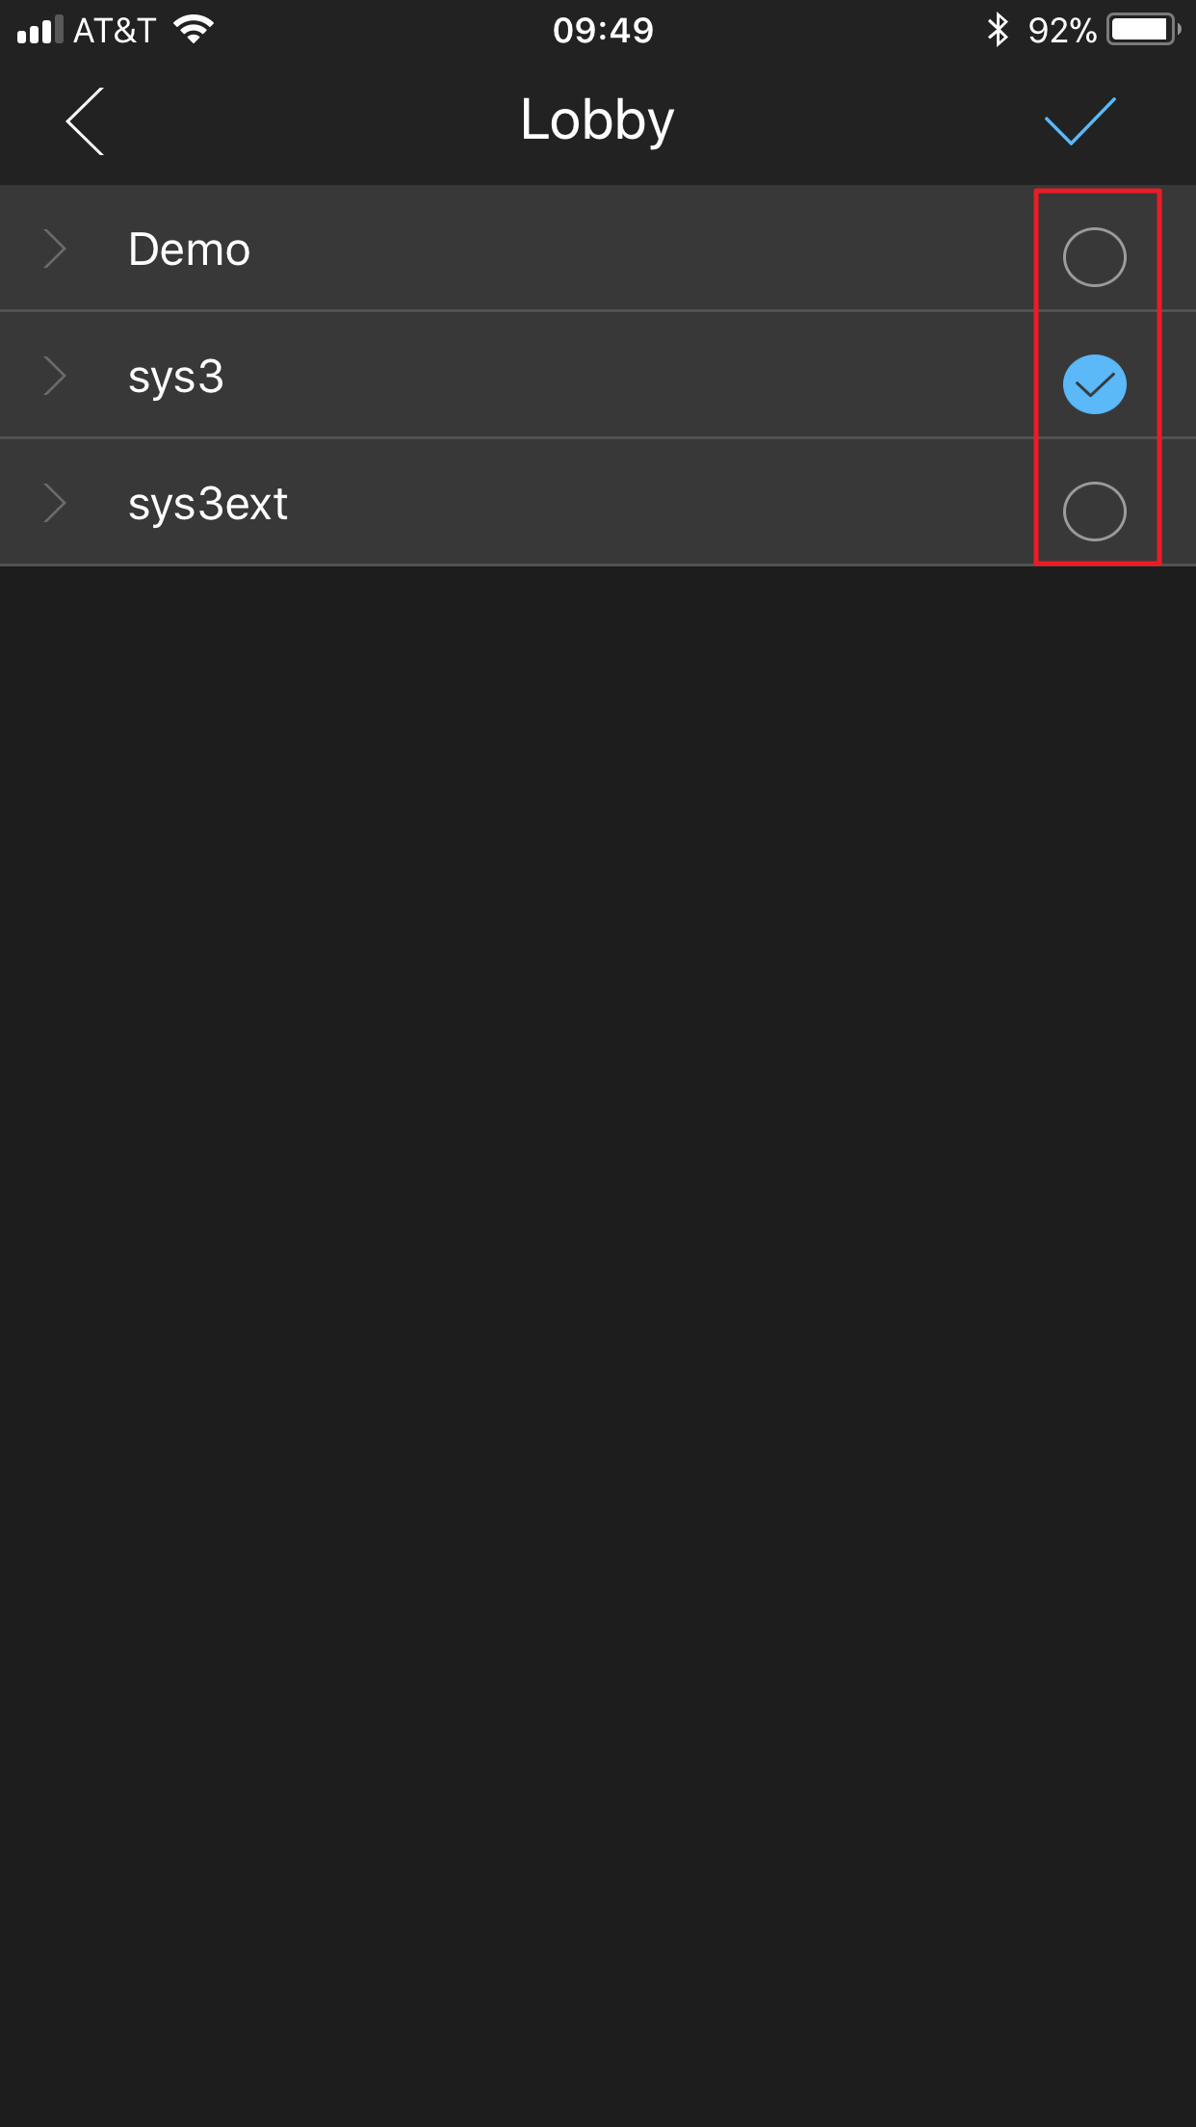Image resolution: width=1196 pixels, height=2127 pixels.
Task: Tap the 09:49 clock in status bar
Action: 603,30
